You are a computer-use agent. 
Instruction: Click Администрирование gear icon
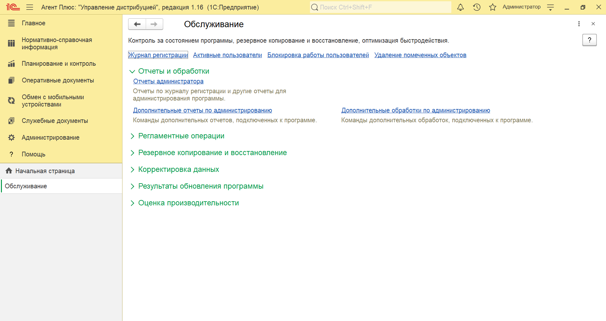pos(11,137)
